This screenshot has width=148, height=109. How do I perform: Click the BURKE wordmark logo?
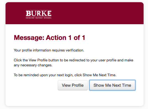(39, 13)
